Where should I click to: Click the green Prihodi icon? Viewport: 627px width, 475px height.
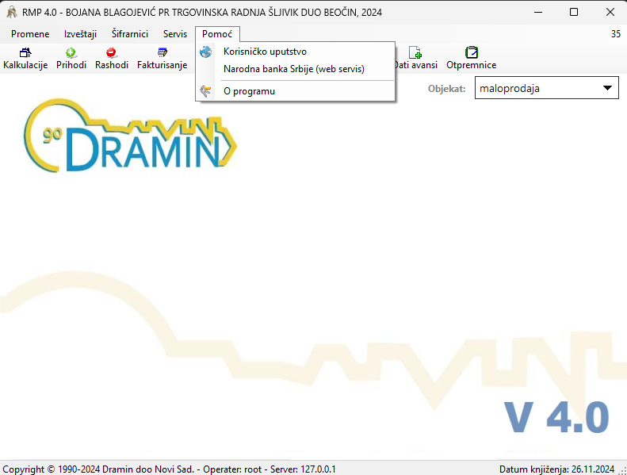coord(71,52)
